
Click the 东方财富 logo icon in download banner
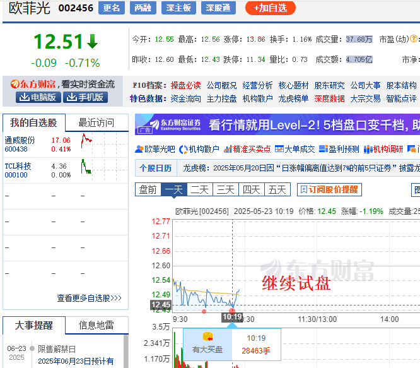[15, 84]
